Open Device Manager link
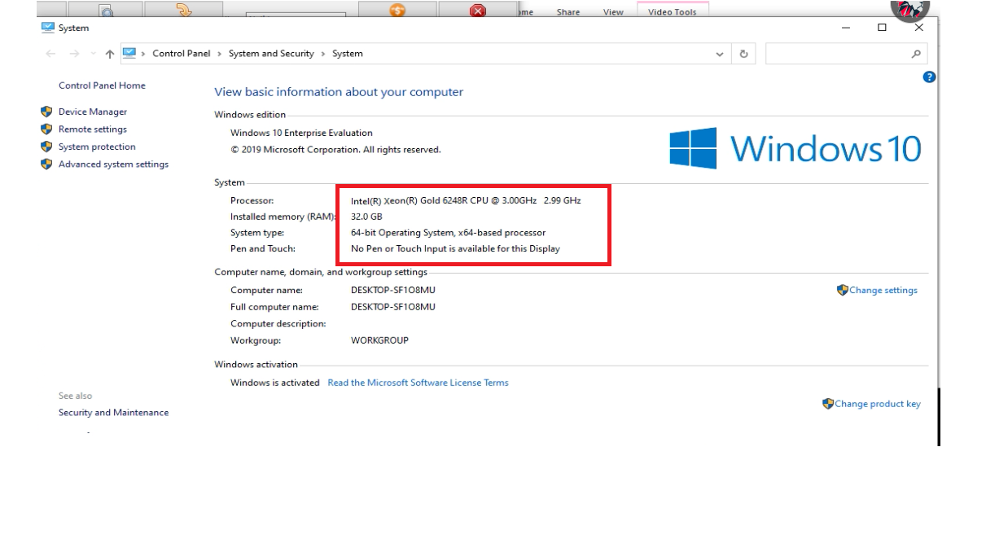The image size is (986, 539). (x=93, y=112)
